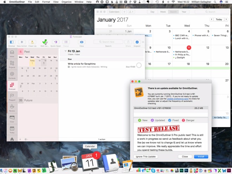Open the Window menu

point(79,2)
